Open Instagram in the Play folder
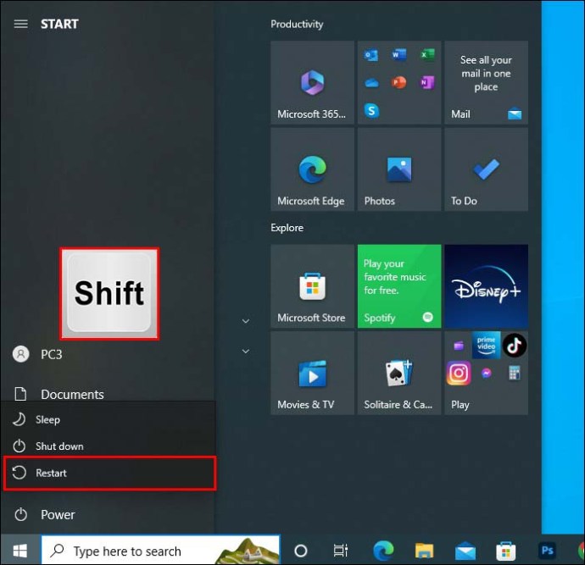 (x=459, y=373)
